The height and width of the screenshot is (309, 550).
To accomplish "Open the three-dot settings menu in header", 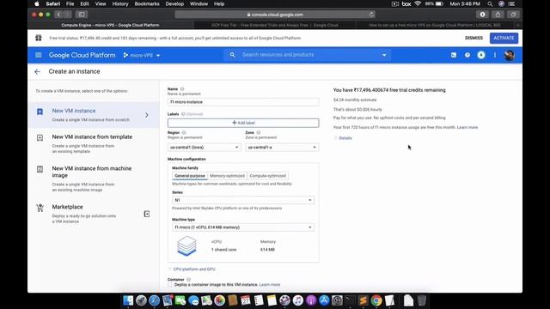I will 495,55.
